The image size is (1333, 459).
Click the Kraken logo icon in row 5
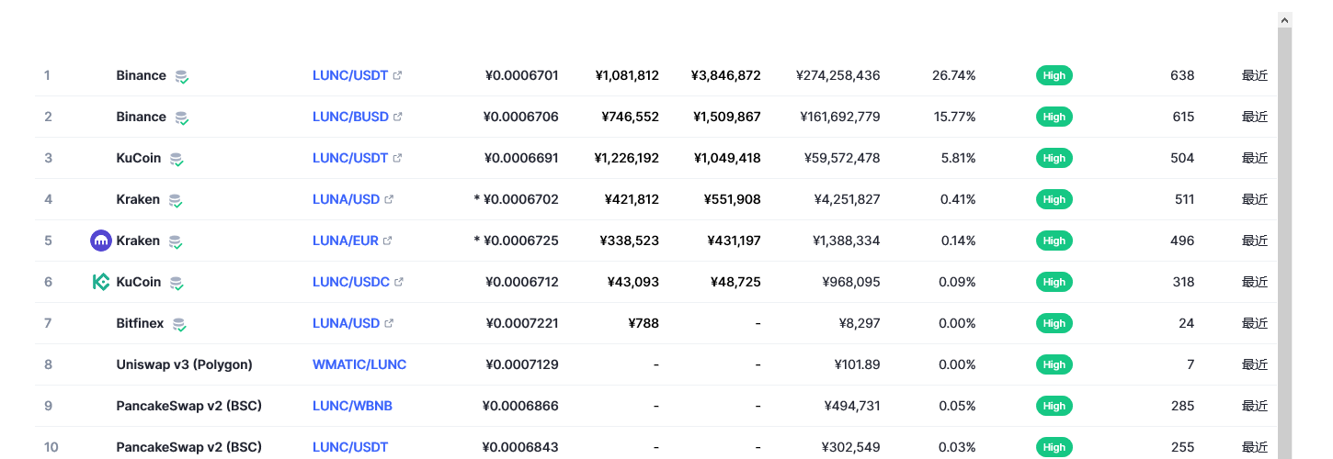click(x=101, y=241)
